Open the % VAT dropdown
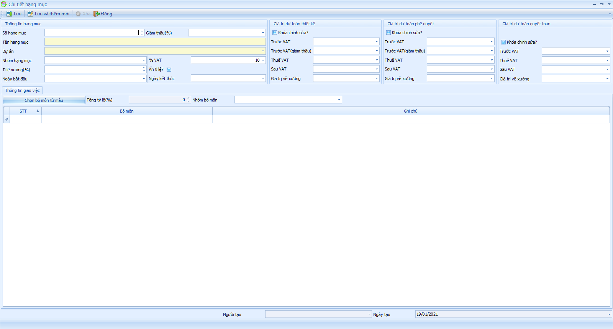Viewport: 613px width, 329px height. pyautogui.click(x=263, y=61)
